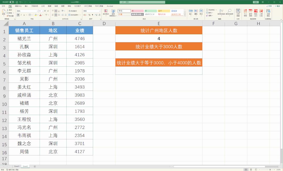The height and width of the screenshot is (171, 283).
Task: Toggle bold formatting
Action: pyautogui.click(x=18, y=15)
